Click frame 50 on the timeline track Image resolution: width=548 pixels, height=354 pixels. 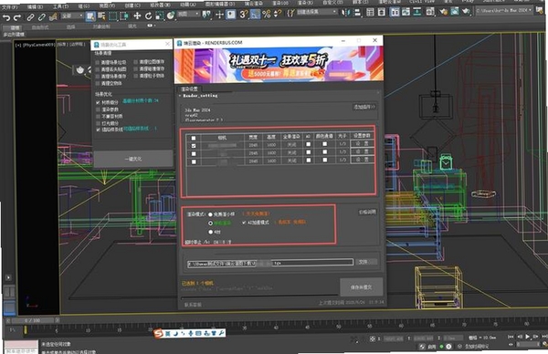point(339,328)
